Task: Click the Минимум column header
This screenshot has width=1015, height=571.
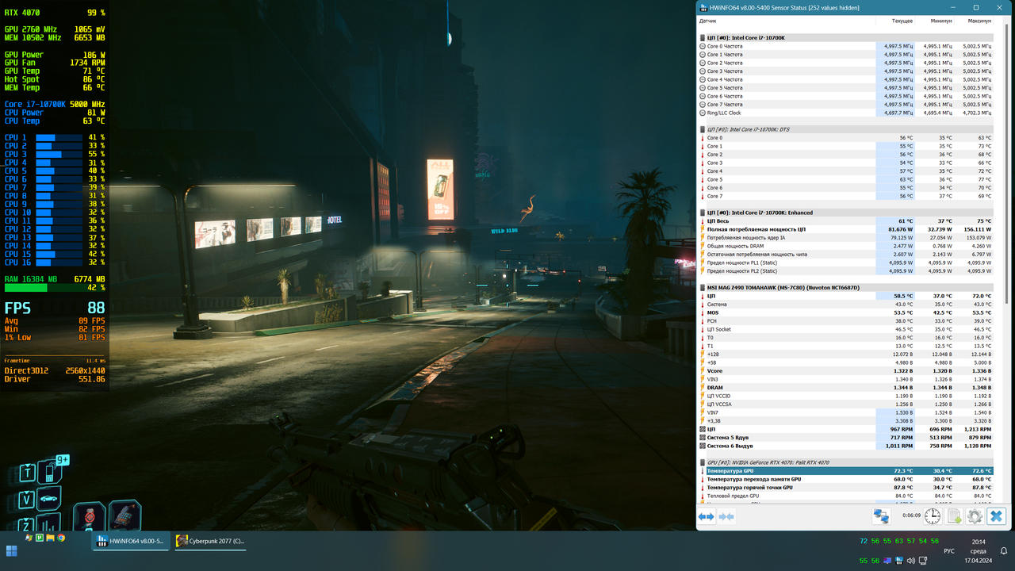Action: [940, 21]
